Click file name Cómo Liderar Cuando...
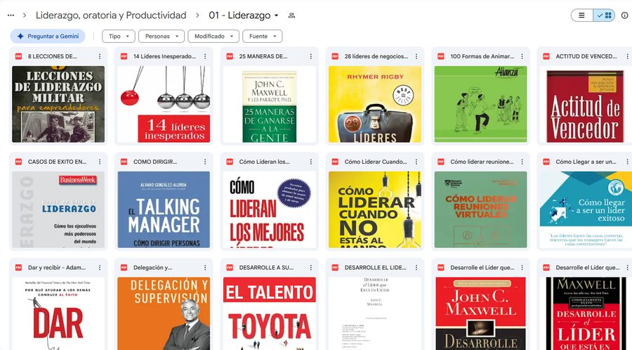 pos(376,162)
